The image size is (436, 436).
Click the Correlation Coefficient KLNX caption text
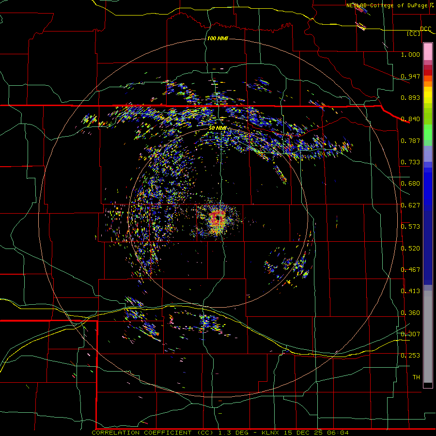(x=220, y=433)
